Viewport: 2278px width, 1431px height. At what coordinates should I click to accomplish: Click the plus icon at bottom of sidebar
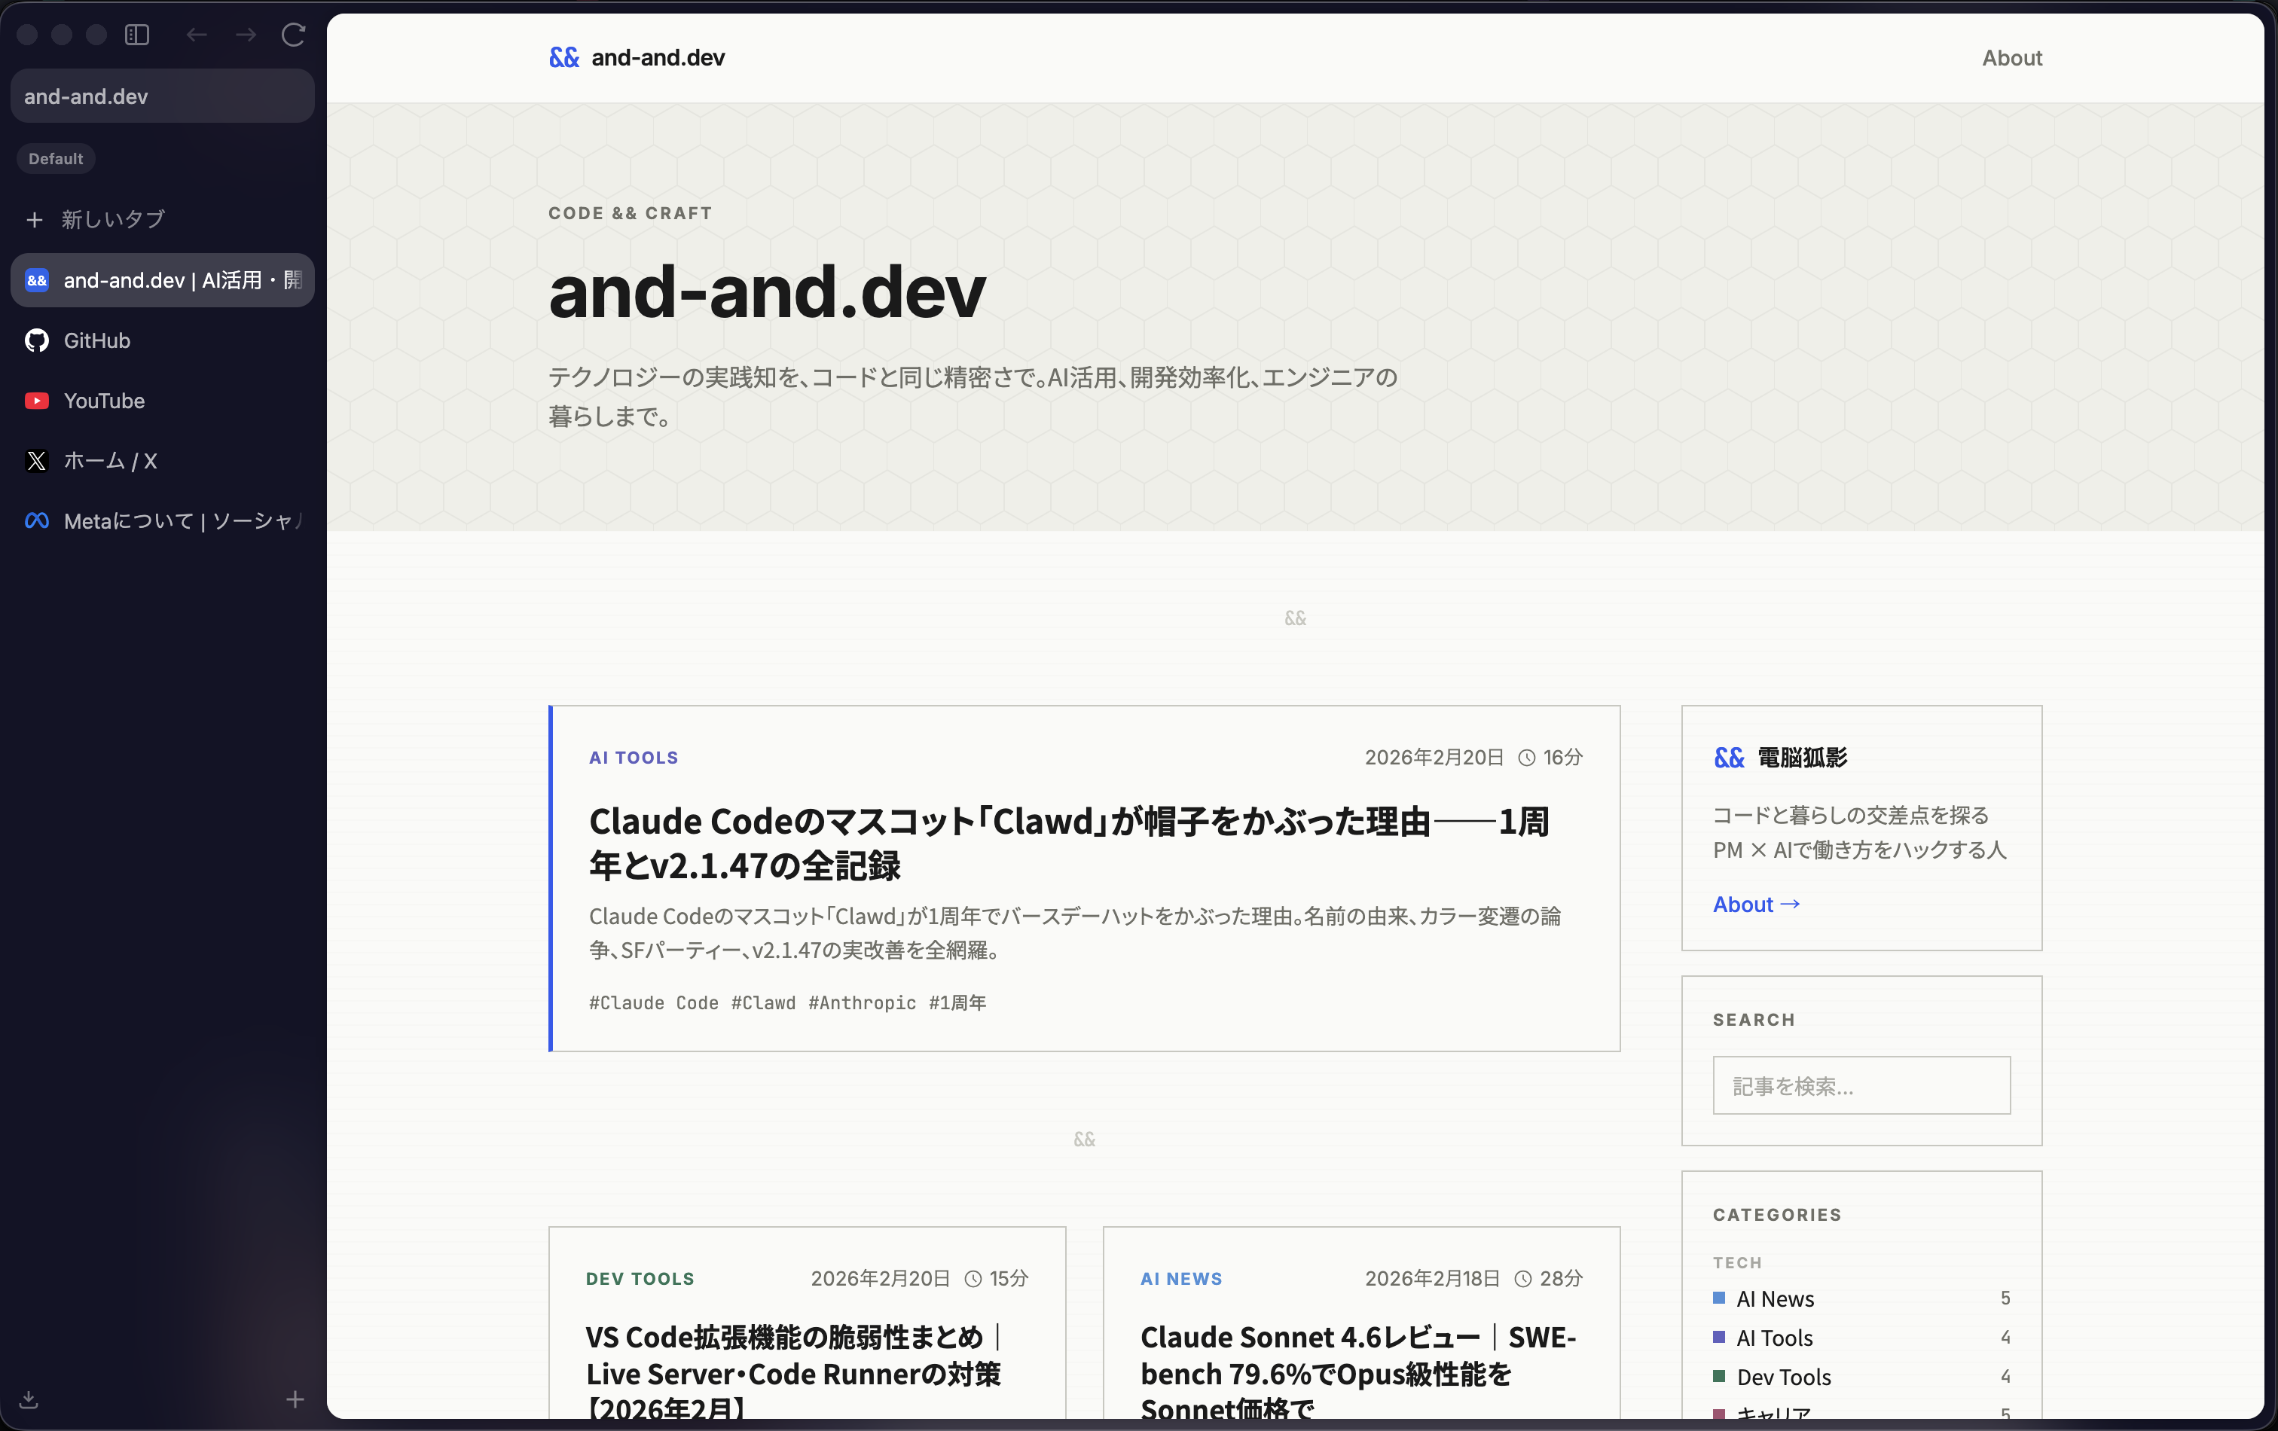click(x=295, y=1401)
